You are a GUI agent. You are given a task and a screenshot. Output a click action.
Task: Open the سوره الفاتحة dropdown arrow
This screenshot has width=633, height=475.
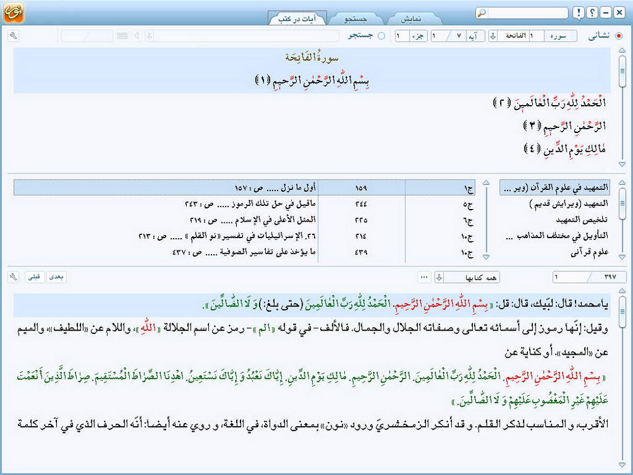tap(493, 36)
